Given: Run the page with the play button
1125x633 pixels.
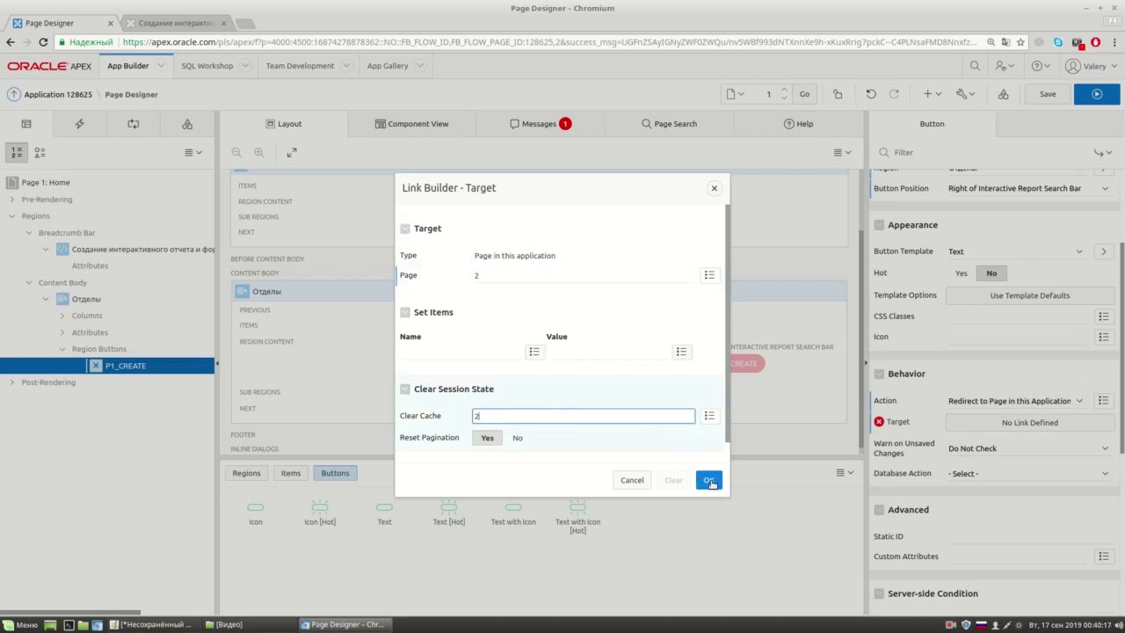Looking at the screenshot, I should pos(1097,94).
